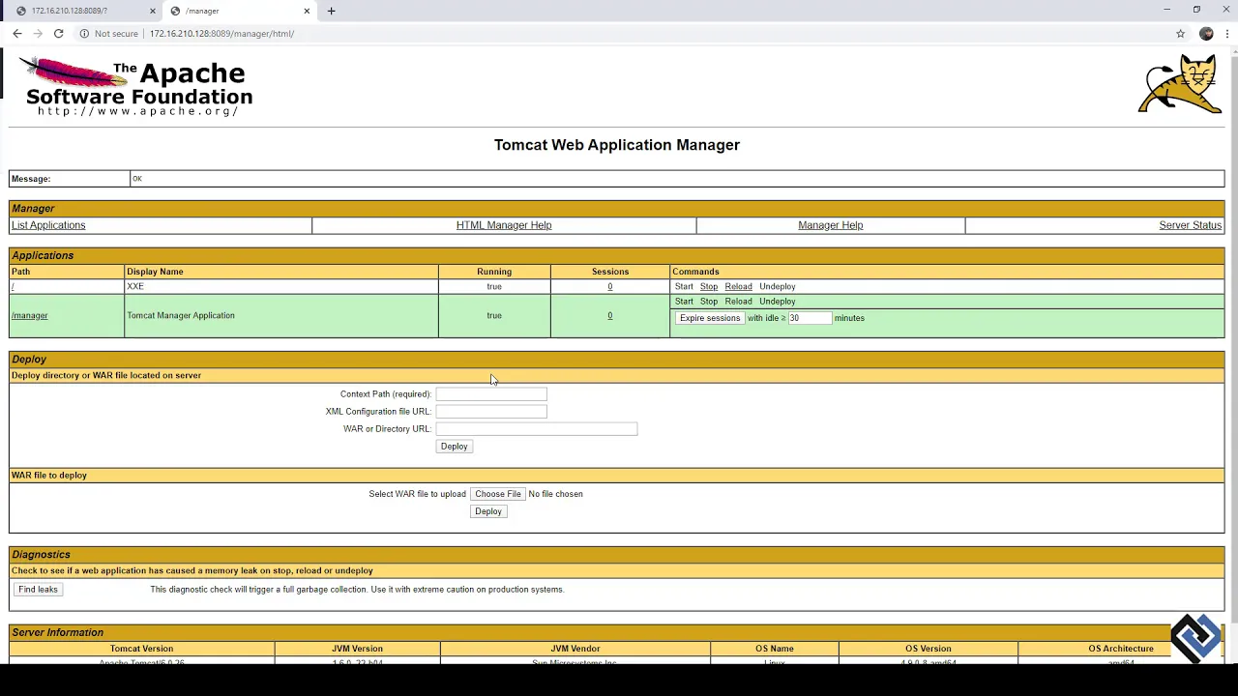Focus the WAR or Directory URL field
The height and width of the screenshot is (696, 1238).
pyautogui.click(x=537, y=428)
